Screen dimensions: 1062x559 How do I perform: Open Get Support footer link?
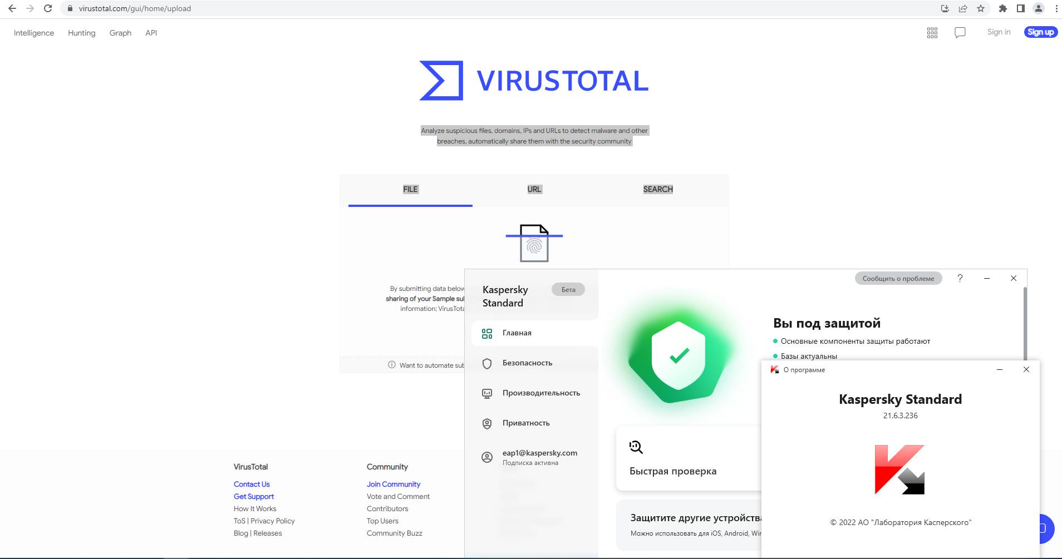point(254,497)
